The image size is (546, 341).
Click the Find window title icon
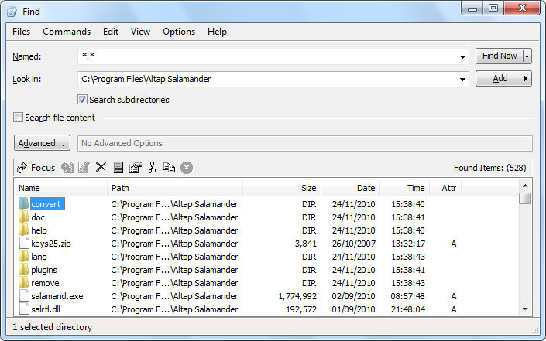(12, 12)
